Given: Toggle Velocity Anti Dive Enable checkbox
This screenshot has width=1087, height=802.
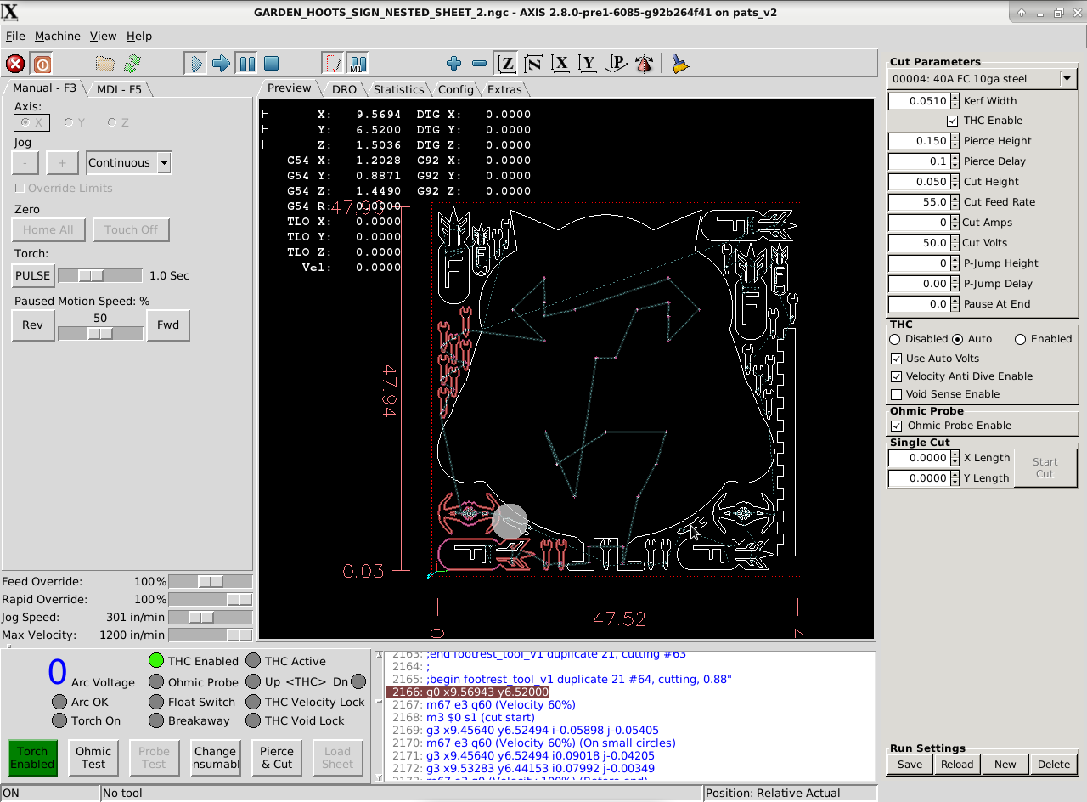Looking at the screenshot, I should pyautogui.click(x=896, y=376).
